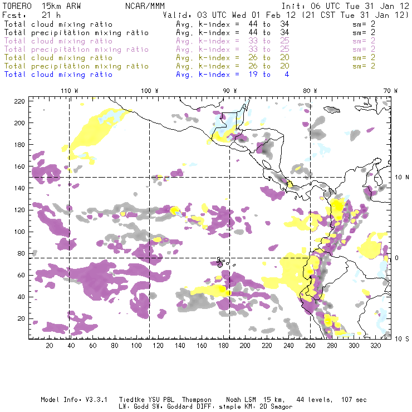Click y-axis tick label '200'
412x412 pixels.
click(19, 123)
